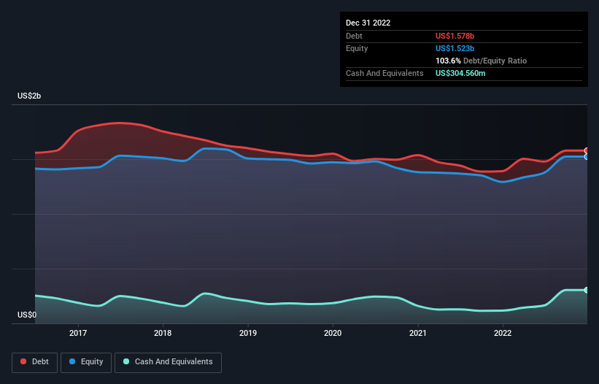This screenshot has width=599, height=384.
Task: Click the blue Equity end-point marker
Action: [x=587, y=157]
